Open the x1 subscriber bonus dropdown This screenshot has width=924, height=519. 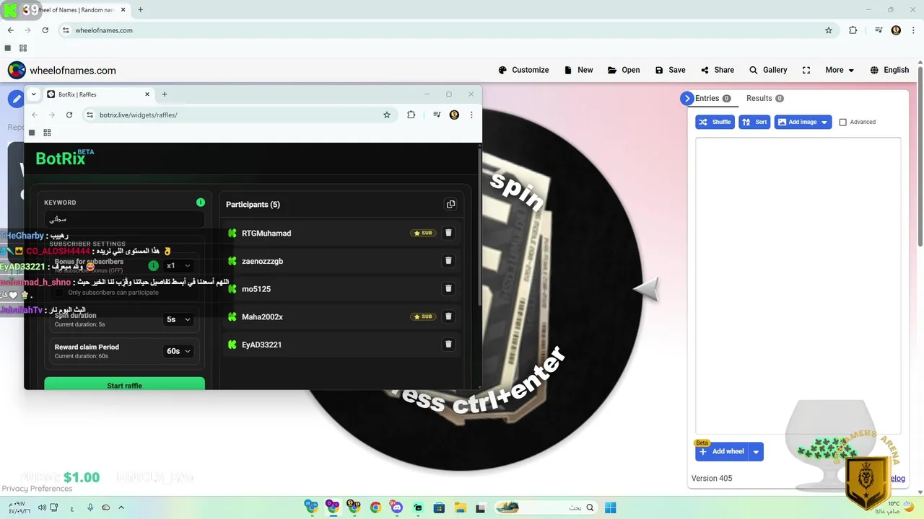(178, 265)
